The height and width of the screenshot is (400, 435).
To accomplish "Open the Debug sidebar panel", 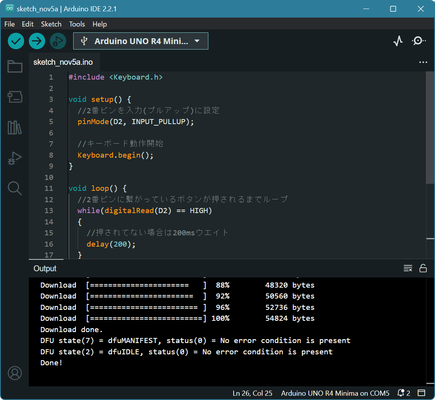I will (x=15, y=158).
